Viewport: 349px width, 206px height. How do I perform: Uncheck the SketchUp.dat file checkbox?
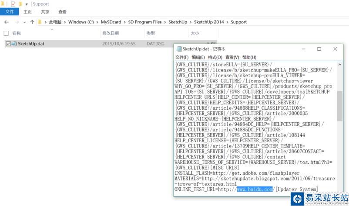pos(8,44)
